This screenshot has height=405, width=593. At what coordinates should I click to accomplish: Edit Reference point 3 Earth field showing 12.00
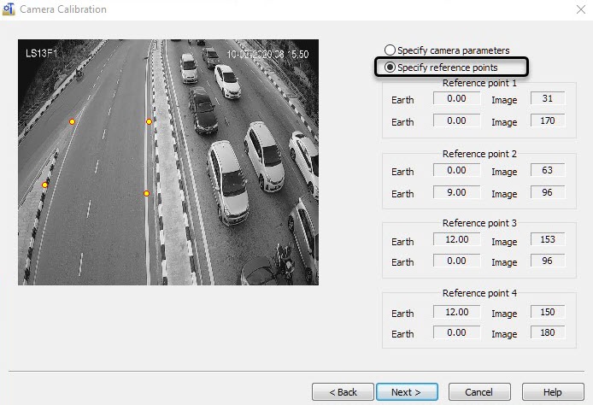point(456,239)
